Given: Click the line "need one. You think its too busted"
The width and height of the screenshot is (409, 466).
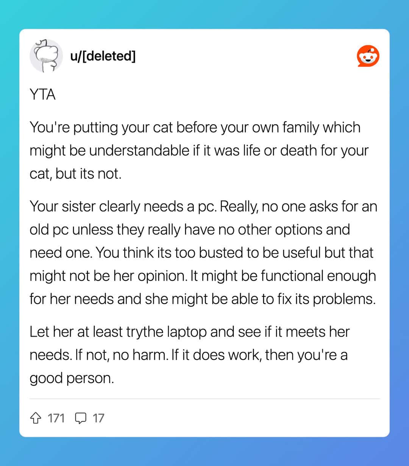Looking at the screenshot, I should coord(201,252).
